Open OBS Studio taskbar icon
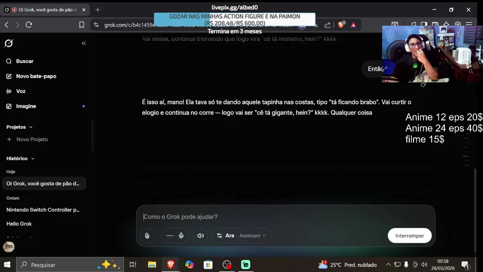Viewport: 483px width, 272px height. pos(227,265)
